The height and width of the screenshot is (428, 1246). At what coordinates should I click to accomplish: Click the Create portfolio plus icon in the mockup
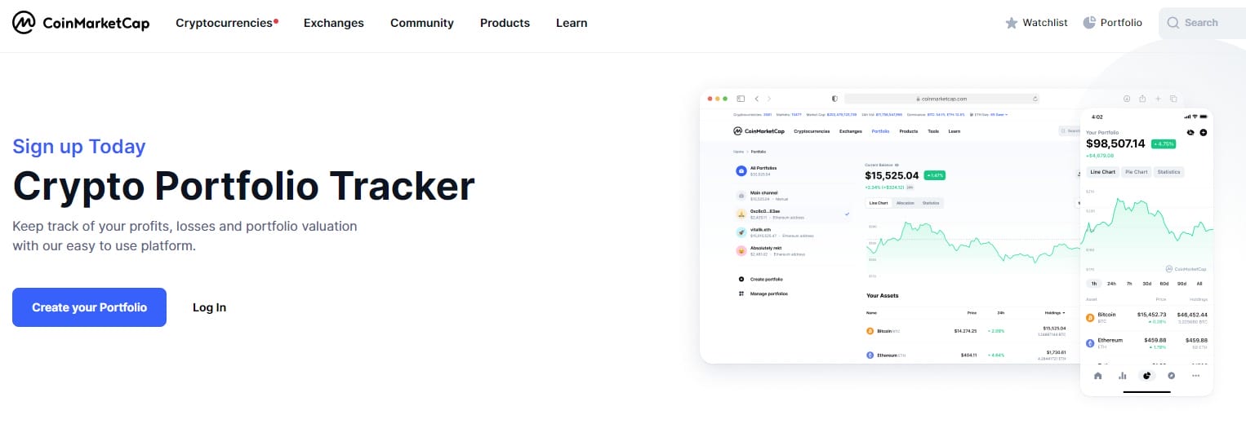click(741, 279)
